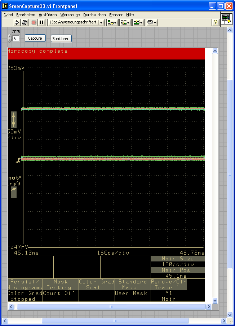Start Run Continuously mode
Screen dimensions: 235x326
click(25, 22)
